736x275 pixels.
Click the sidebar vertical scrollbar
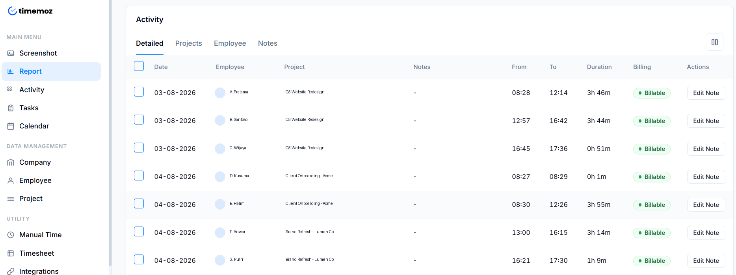(110, 133)
